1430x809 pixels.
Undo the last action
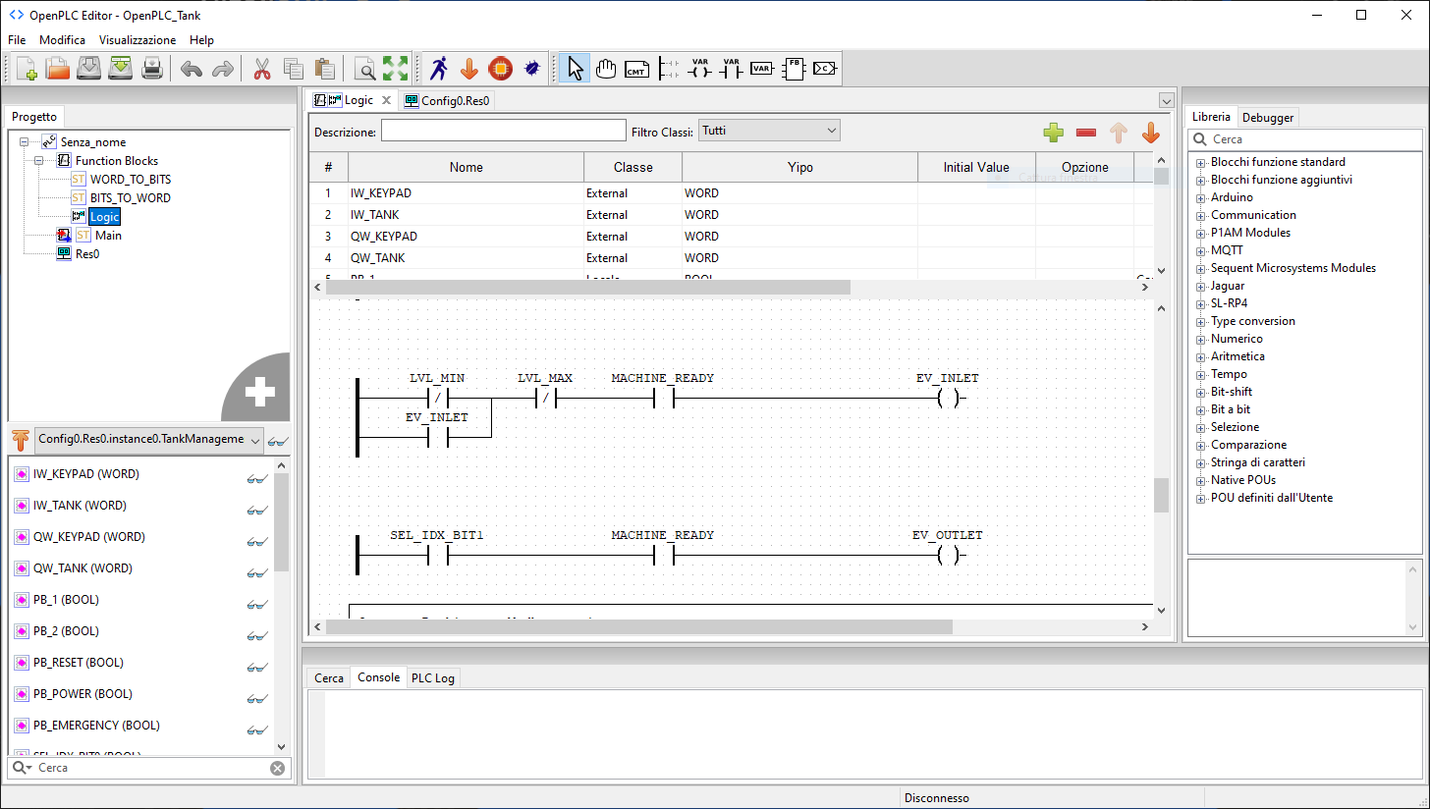click(x=192, y=69)
